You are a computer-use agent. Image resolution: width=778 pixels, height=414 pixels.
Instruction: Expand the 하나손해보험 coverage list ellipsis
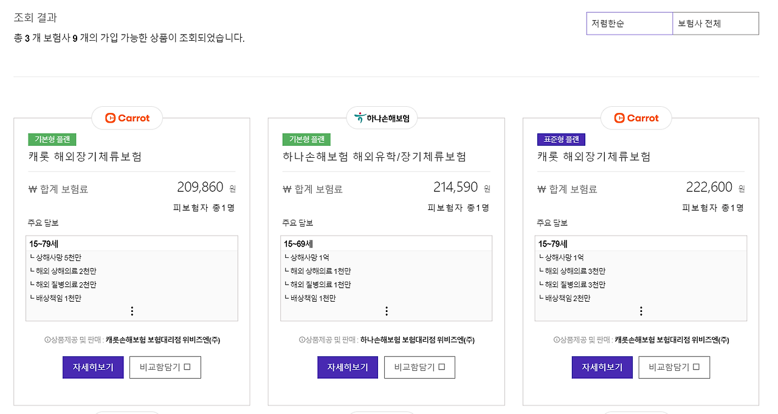[x=387, y=310]
